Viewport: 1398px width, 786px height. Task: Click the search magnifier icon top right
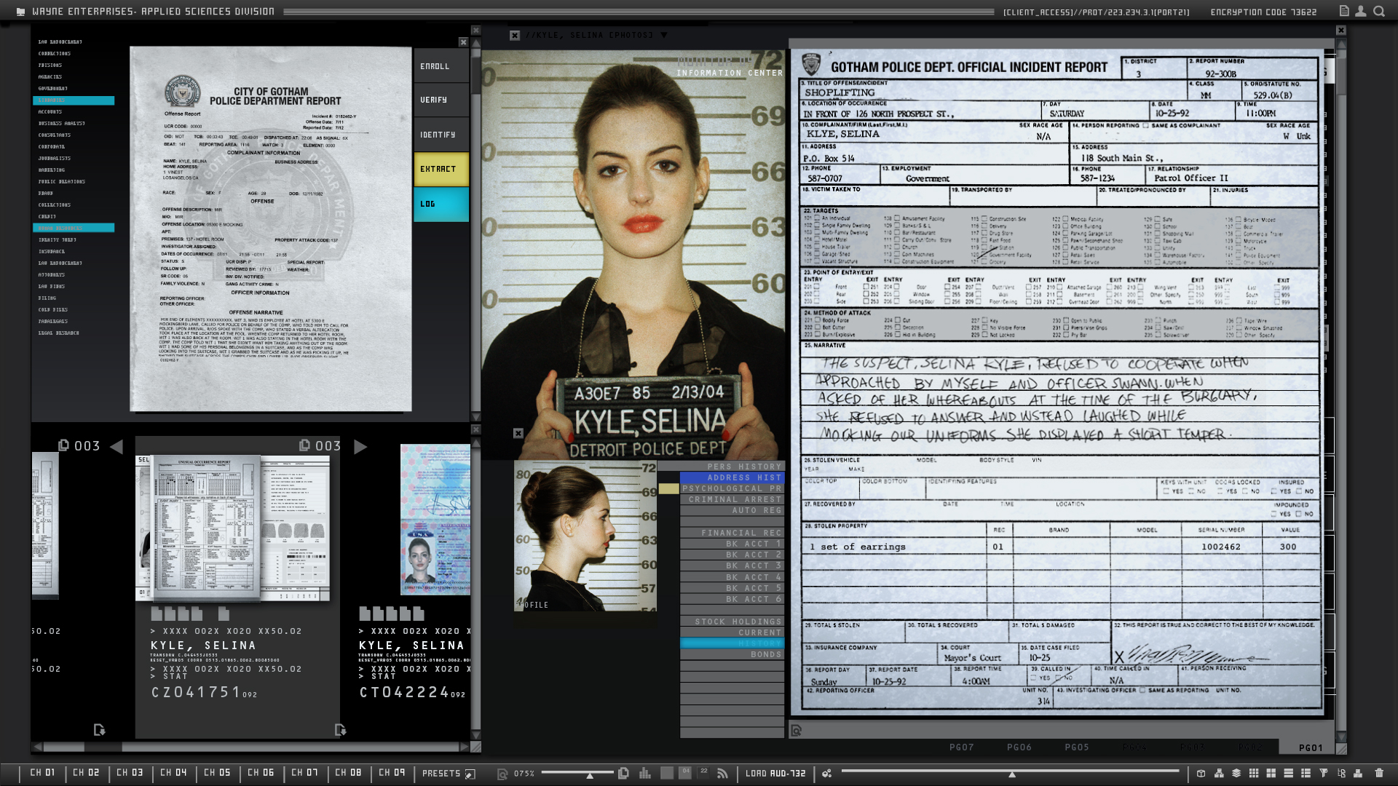(x=1379, y=11)
